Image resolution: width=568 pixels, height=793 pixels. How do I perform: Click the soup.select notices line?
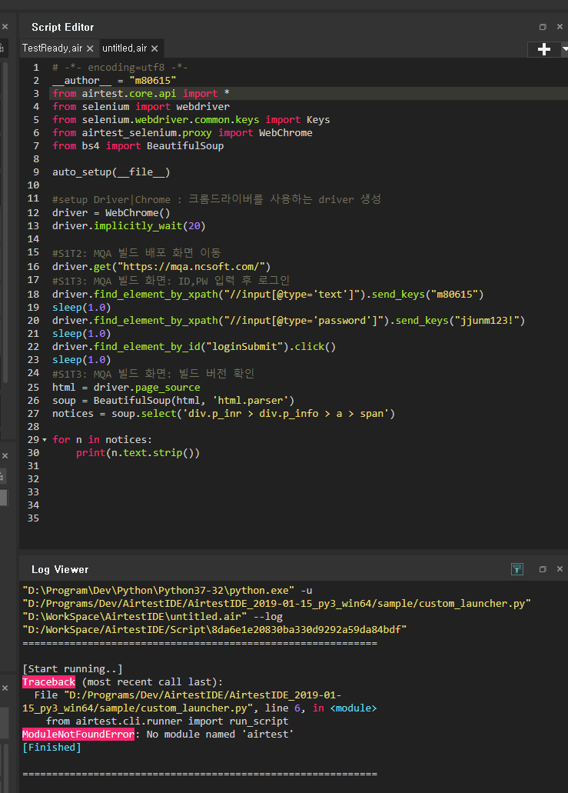(224, 414)
